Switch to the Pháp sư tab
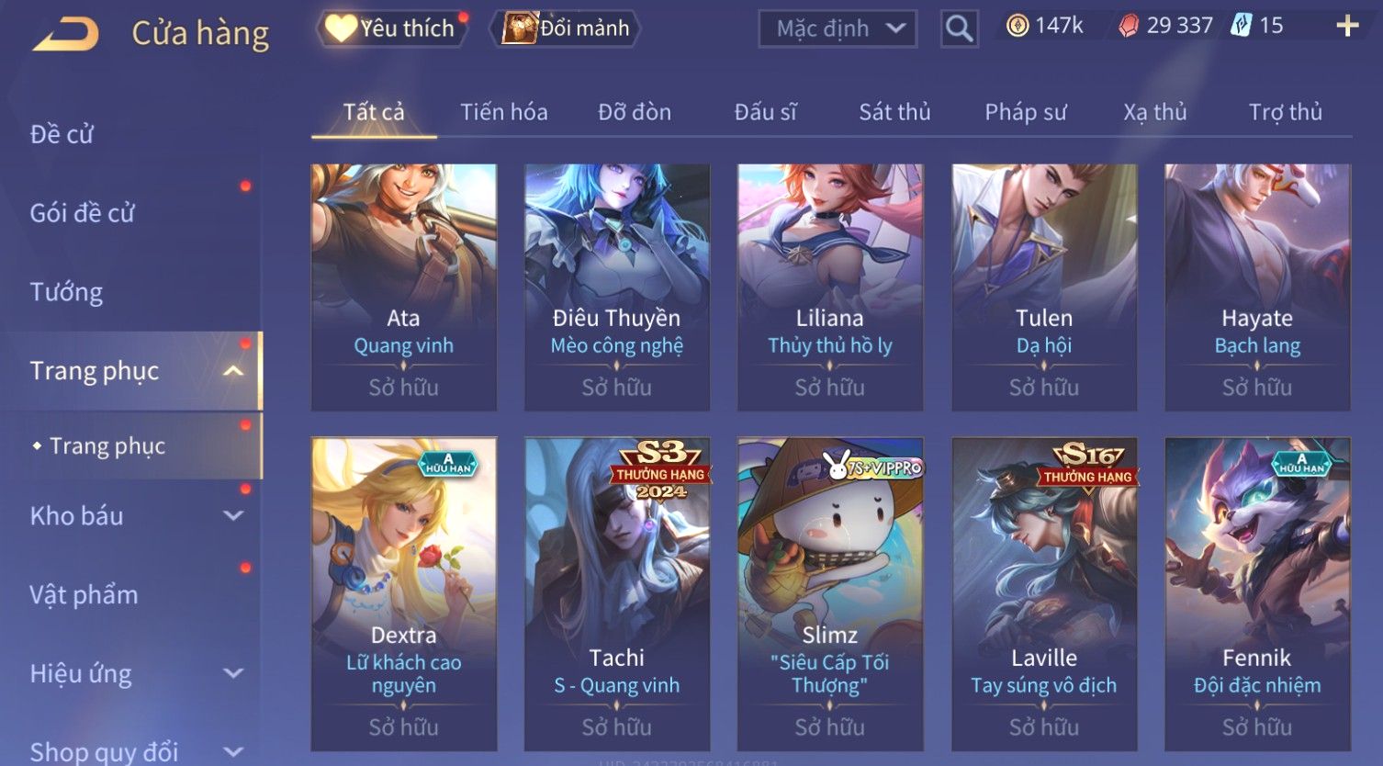The width and height of the screenshot is (1383, 766). point(1026,112)
